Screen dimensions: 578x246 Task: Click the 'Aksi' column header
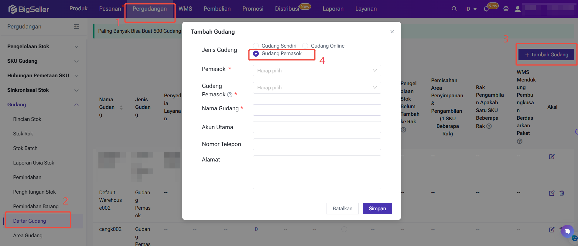click(x=552, y=107)
